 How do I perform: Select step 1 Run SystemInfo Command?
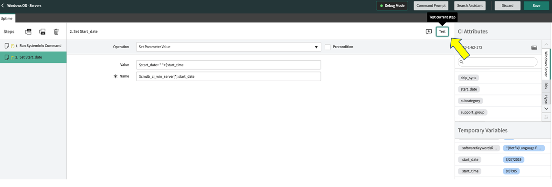(x=33, y=46)
